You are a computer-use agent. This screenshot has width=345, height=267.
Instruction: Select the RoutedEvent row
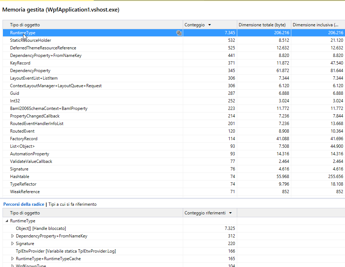(174, 131)
